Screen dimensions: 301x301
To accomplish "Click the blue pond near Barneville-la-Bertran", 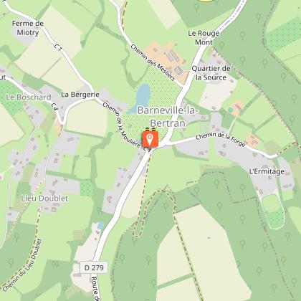I will pos(140,98).
